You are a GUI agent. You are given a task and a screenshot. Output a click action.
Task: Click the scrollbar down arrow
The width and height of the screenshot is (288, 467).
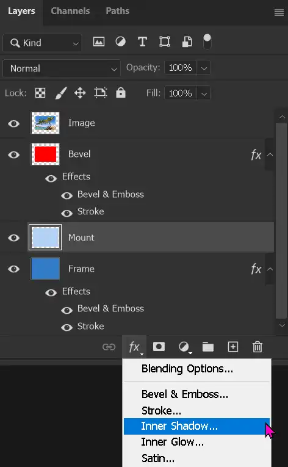(282, 325)
